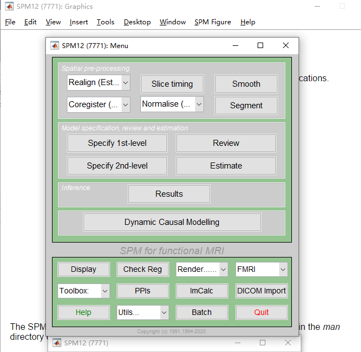Viewport: 361px width, 352px height.
Task: Click Specify 2nd-level button
Action: [117, 166]
